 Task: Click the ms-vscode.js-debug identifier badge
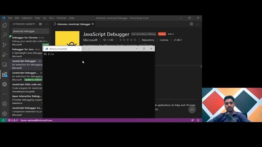click(144, 34)
